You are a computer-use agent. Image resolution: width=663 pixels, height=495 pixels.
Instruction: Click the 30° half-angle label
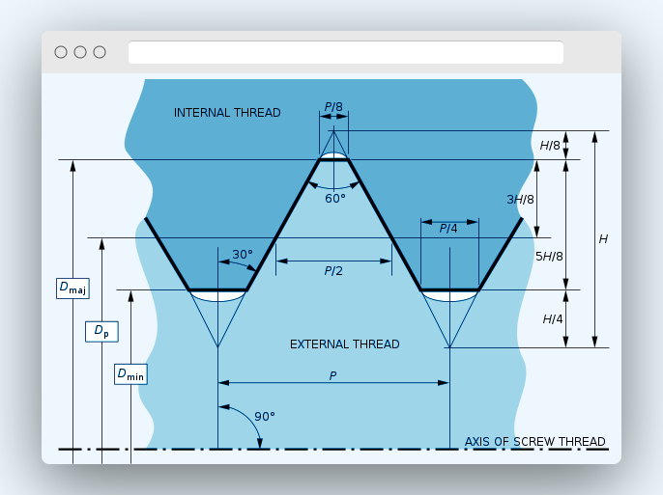(243, 255)
